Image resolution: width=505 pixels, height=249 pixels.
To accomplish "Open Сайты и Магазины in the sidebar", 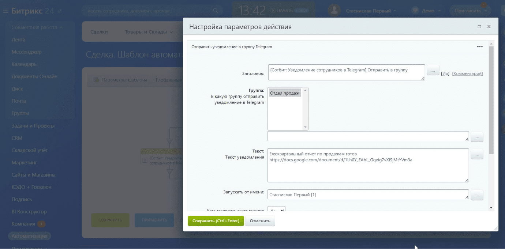I will [33, 175].
